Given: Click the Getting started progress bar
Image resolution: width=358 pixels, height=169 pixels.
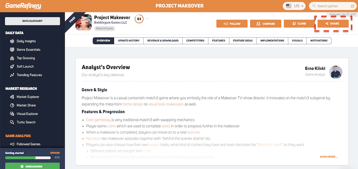Looking at the screenshot, I should pyautogui.click(x=28, y=158).
